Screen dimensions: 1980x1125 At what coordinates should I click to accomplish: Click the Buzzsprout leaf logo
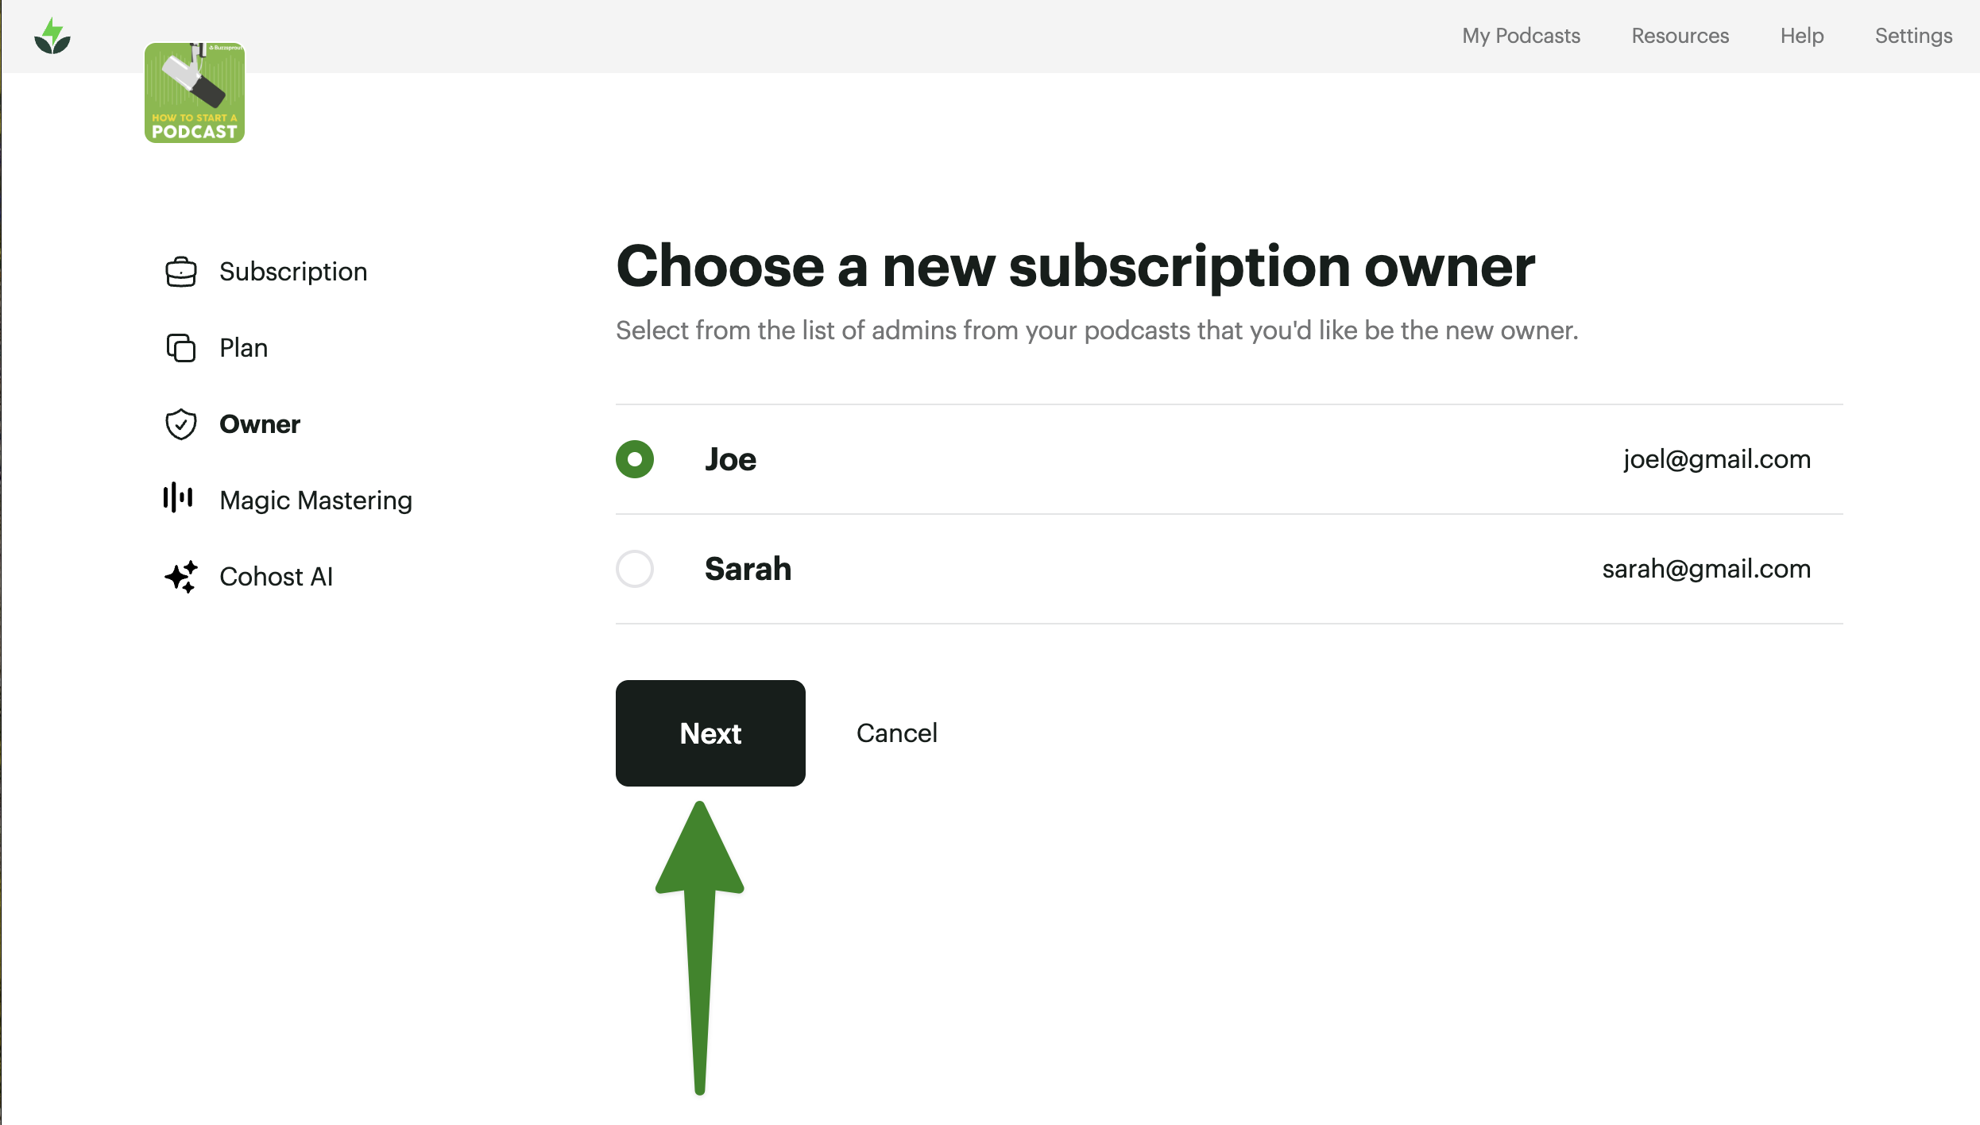point(52,37)
